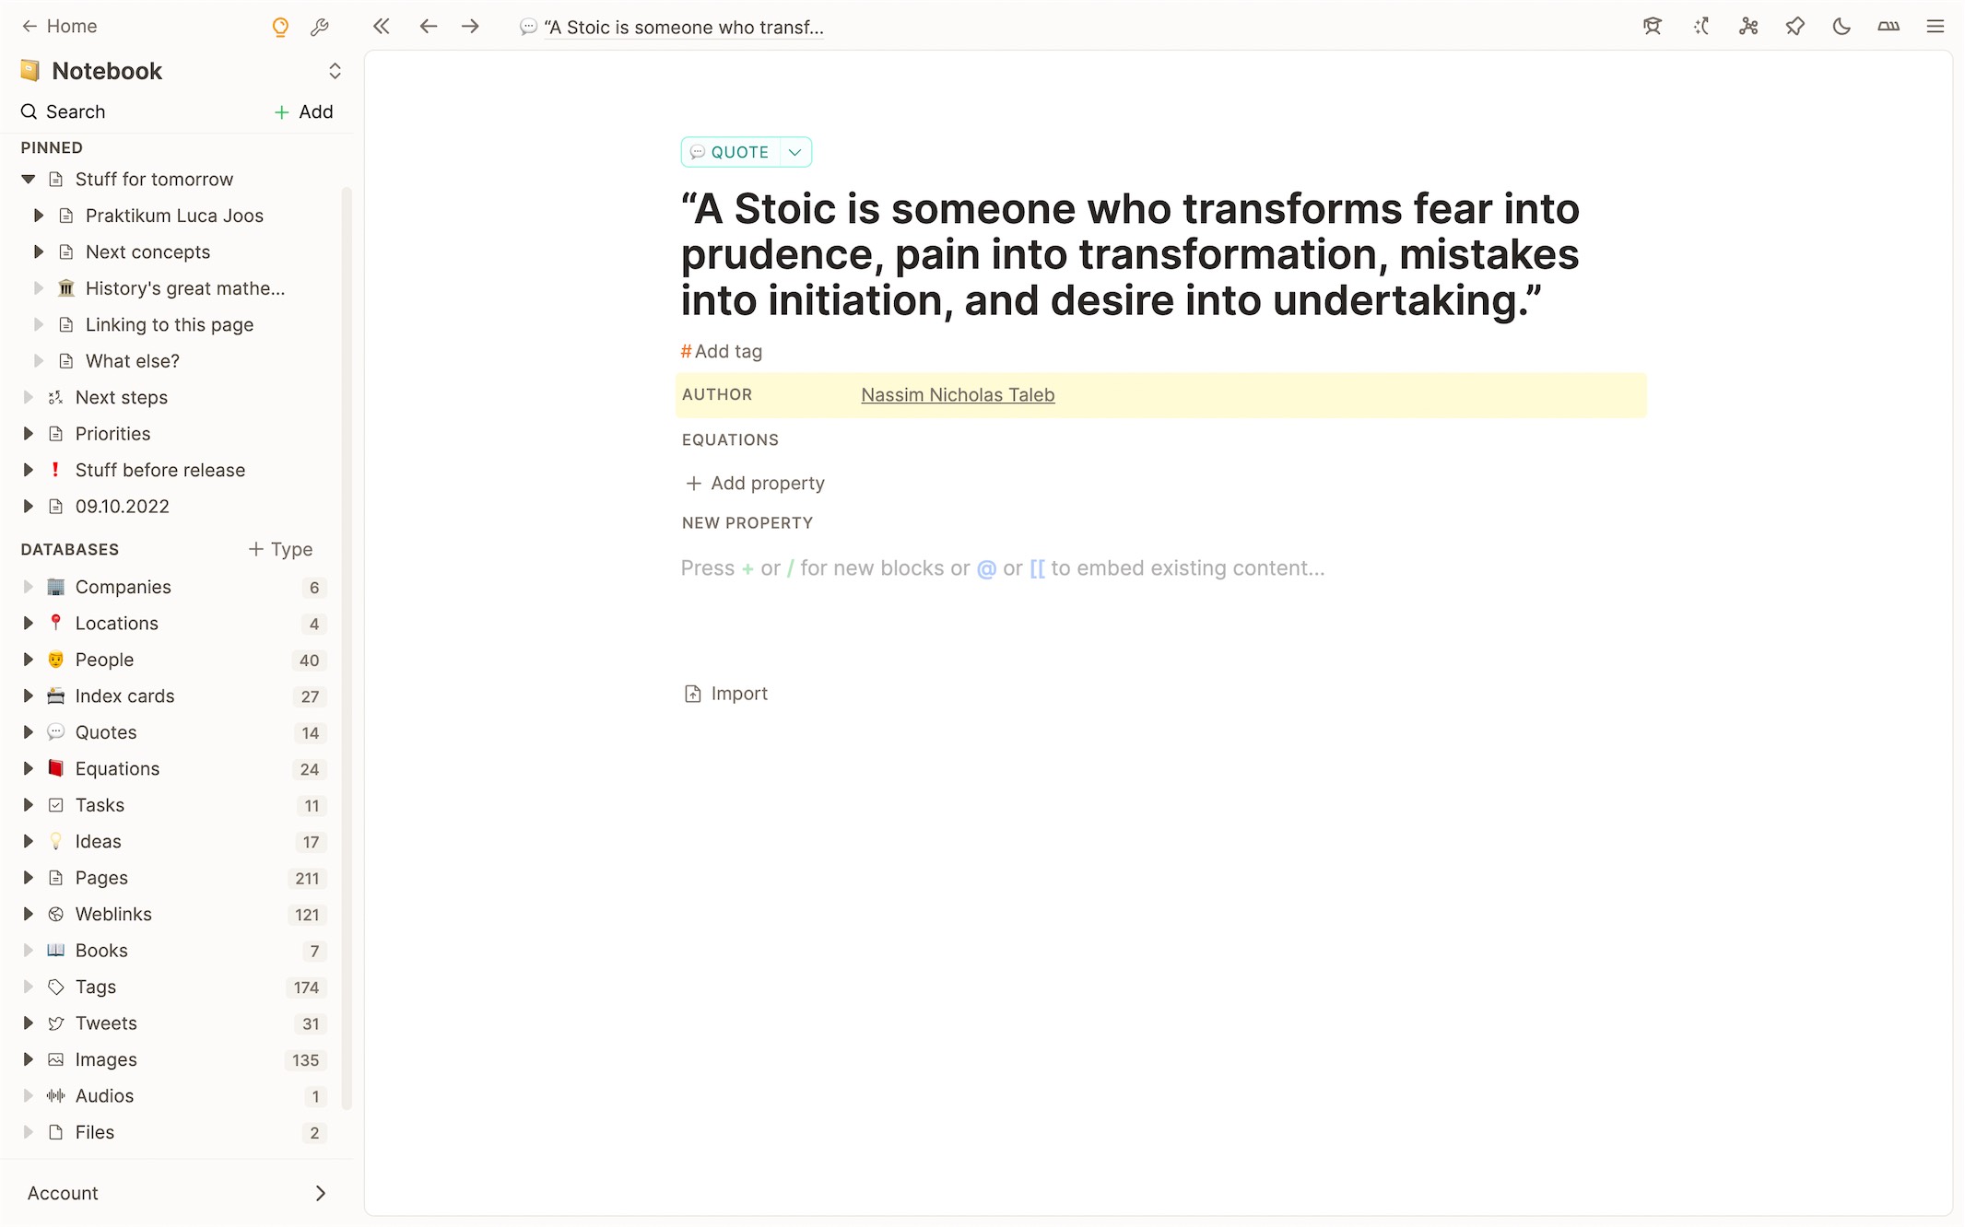Click the scissors icon in toolbar
The height and width of the screenshot is (1227, 1965).
(x=1750, y=27)
